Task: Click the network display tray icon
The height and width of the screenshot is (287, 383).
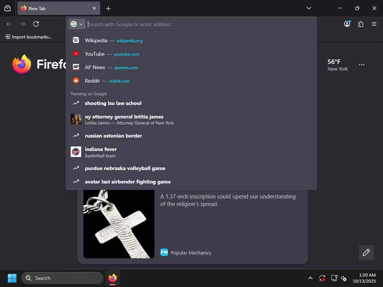Action: click(x=334, y=278)
